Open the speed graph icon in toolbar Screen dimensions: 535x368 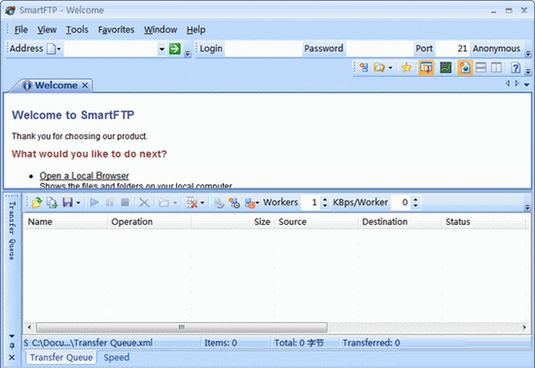click(x=446, y=67)
